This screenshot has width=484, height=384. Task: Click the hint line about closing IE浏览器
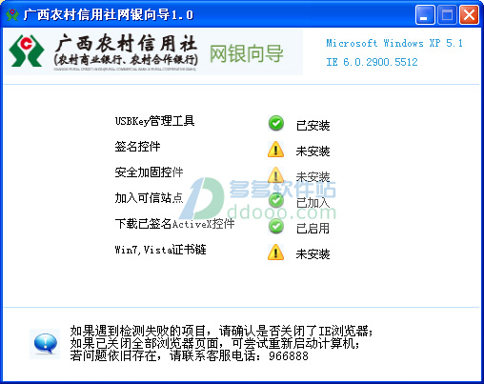[221, 331]
